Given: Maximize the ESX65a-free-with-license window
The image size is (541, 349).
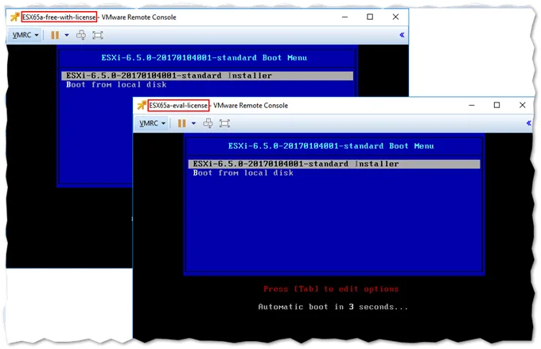Looking at the screenshot, I should coord(370,17).
